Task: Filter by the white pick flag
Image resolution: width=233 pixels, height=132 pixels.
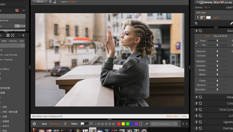Action: (82, 124)
